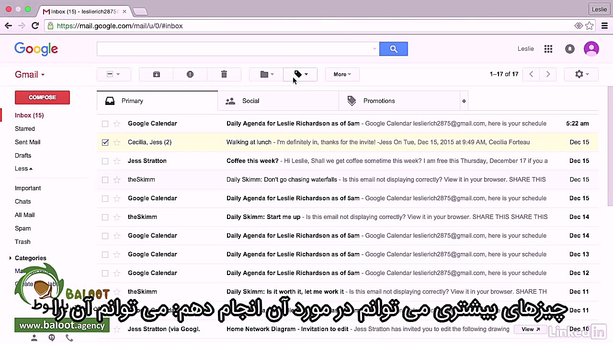Open the View link in Jess Stratton's invitation
Screen dimensions: 613x345
530,329
